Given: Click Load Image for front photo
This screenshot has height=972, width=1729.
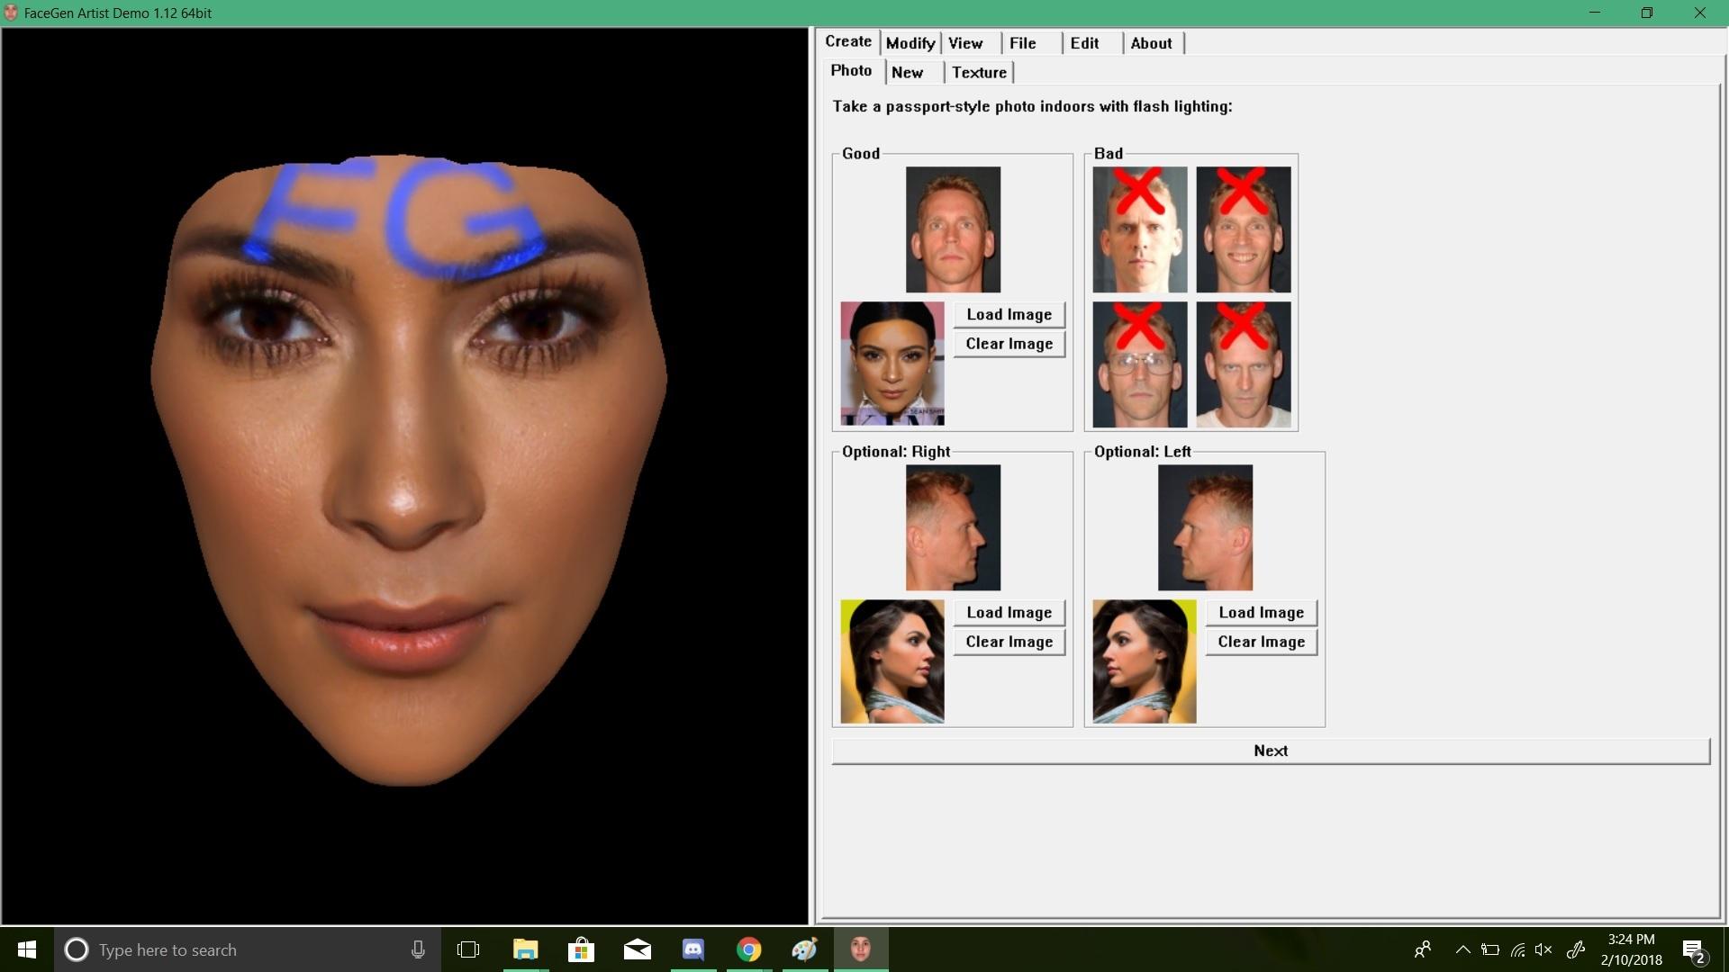Looking at the screenshot, I should pyautogui.click(x=1009, y=314).
